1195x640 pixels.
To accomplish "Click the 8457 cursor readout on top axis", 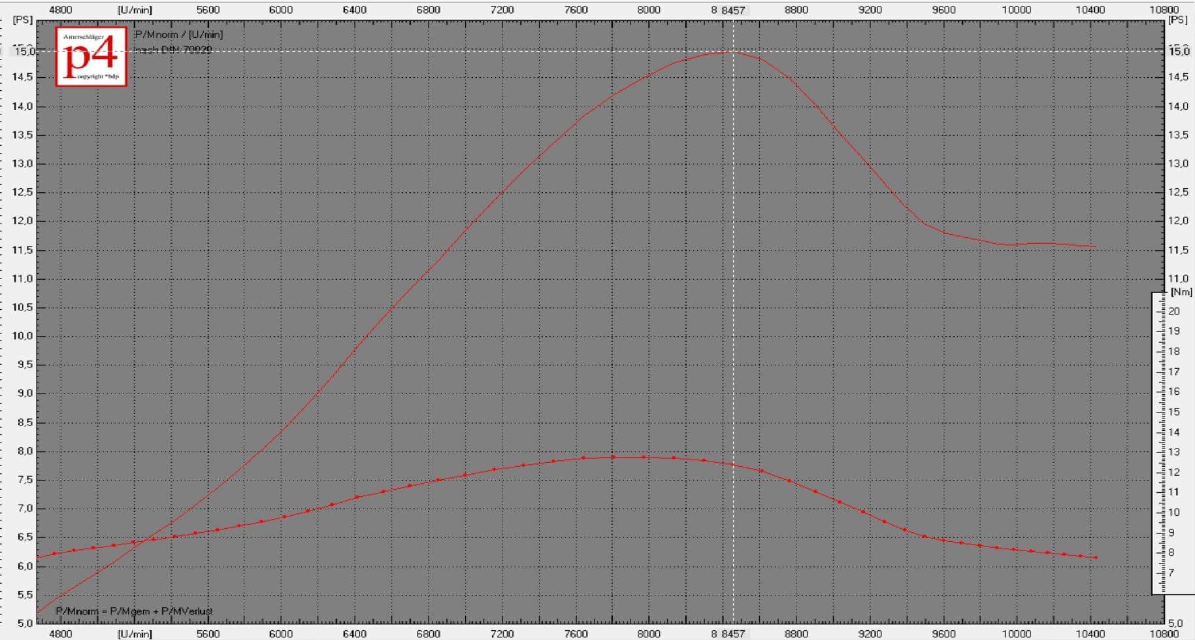I will coord(732,10).
